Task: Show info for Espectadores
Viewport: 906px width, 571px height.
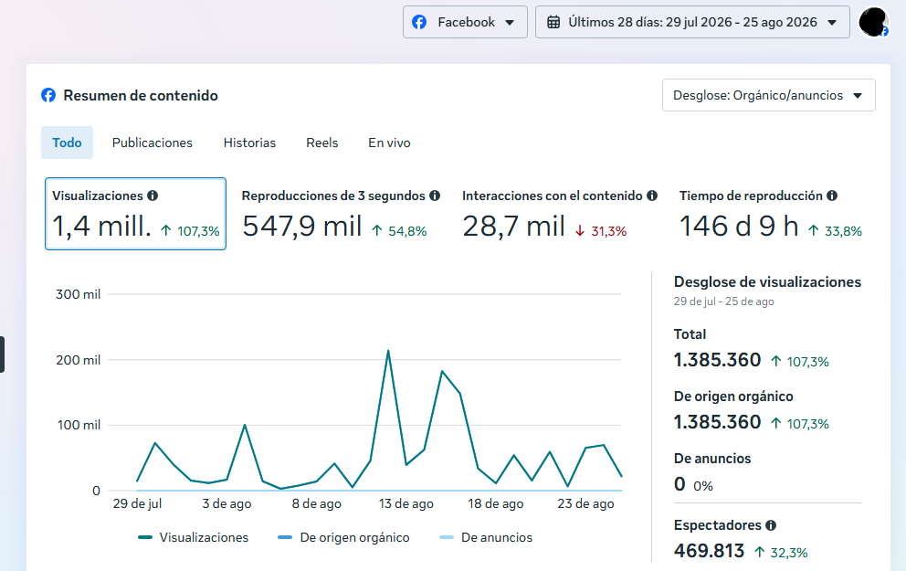Action: tap(771, 524)
